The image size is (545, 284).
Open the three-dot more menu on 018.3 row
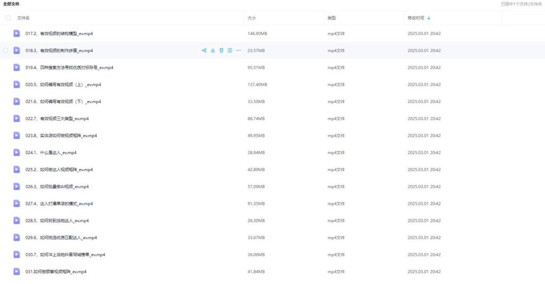point(238,51)
